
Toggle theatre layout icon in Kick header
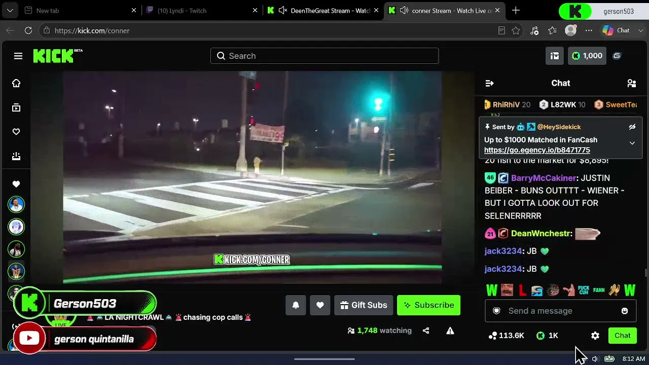[555, 56]
